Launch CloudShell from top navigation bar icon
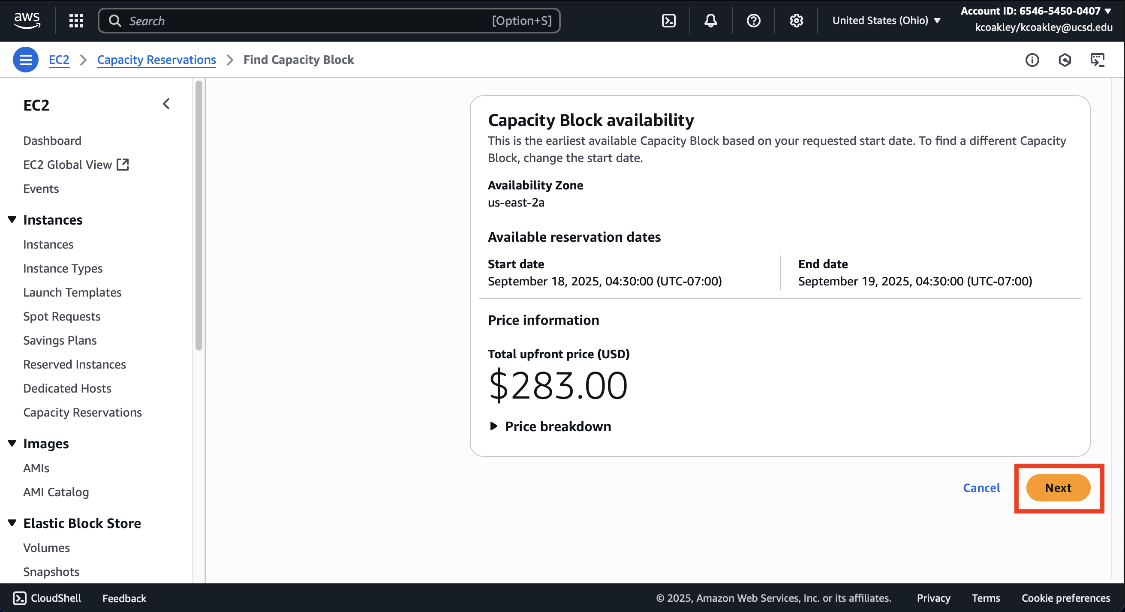The width and height of the screenshot is (1125, 612). tap(669, 21)
